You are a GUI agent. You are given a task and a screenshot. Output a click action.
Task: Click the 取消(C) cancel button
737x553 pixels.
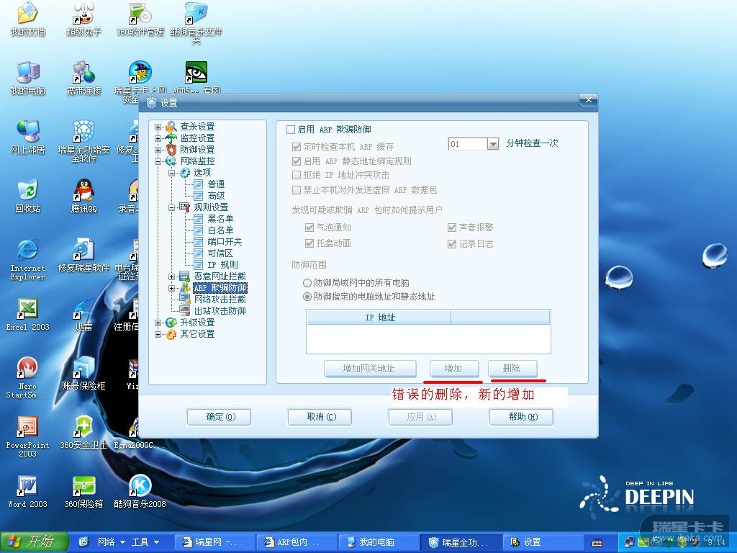point(320,417)
